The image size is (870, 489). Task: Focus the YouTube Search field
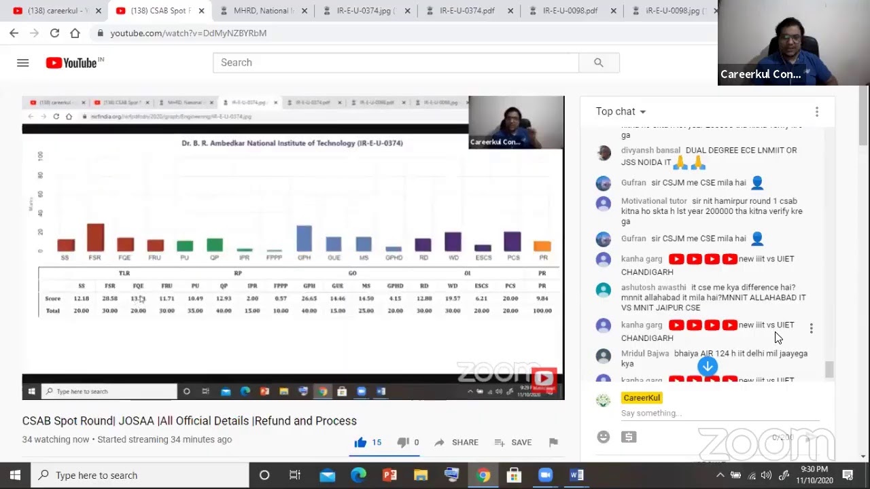396,62
